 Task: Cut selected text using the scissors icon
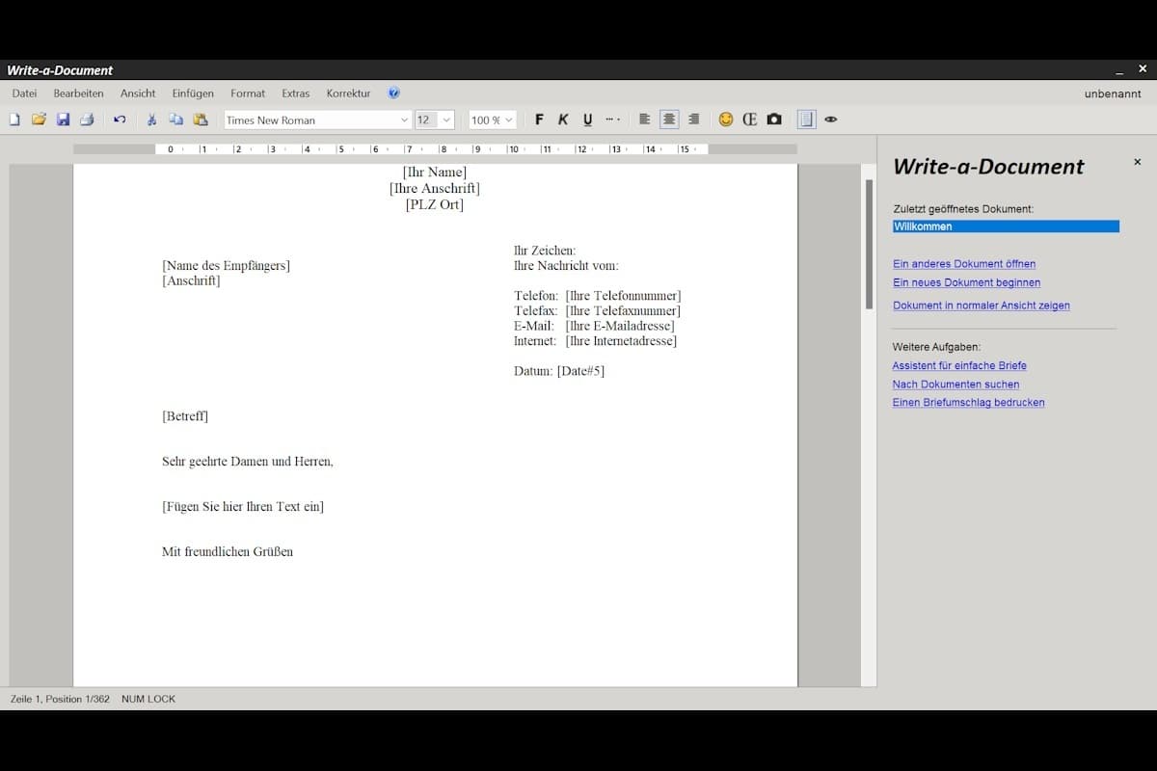[151, 119]
